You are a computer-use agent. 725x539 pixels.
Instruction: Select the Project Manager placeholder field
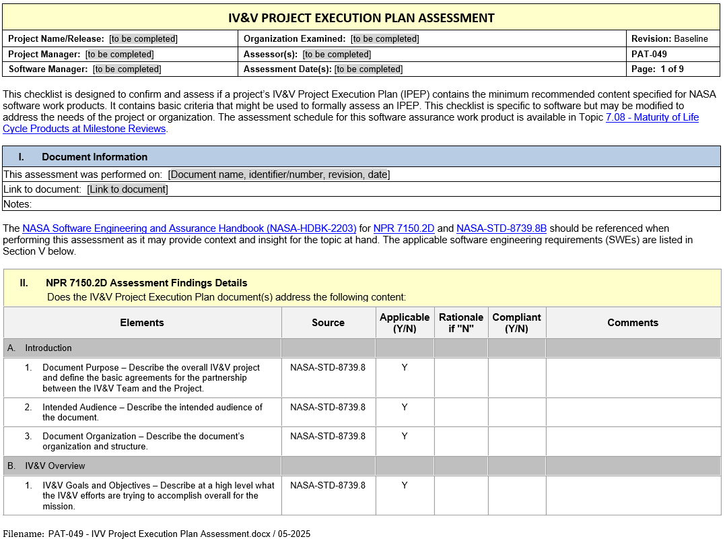[x=119, y=54]
